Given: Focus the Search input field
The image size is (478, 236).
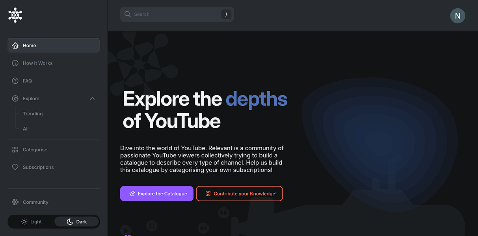Looking at the screenshot, I should (x=177, y=14).
